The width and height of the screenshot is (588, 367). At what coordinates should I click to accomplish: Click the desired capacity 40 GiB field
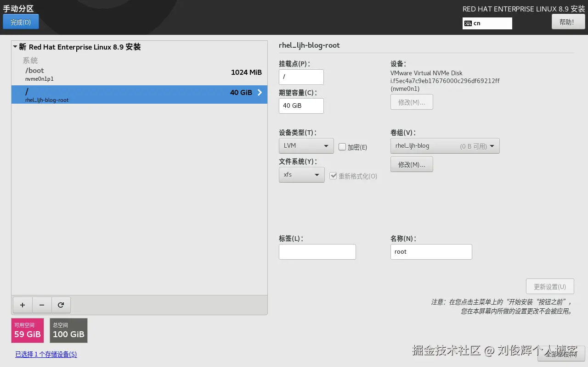pos(301,106)
